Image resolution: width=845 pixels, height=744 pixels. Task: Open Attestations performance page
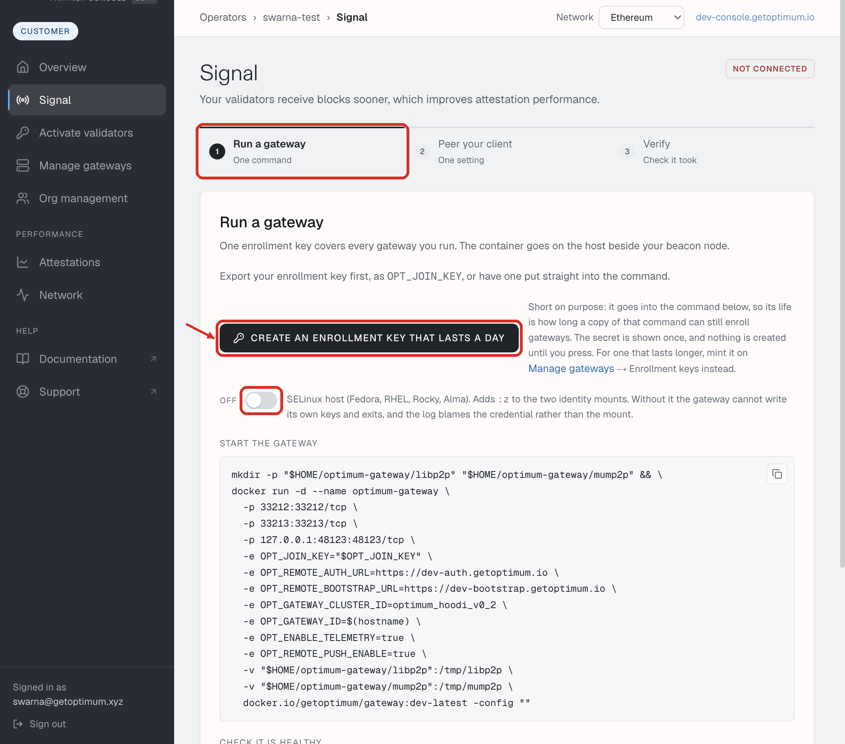(87, 262)
